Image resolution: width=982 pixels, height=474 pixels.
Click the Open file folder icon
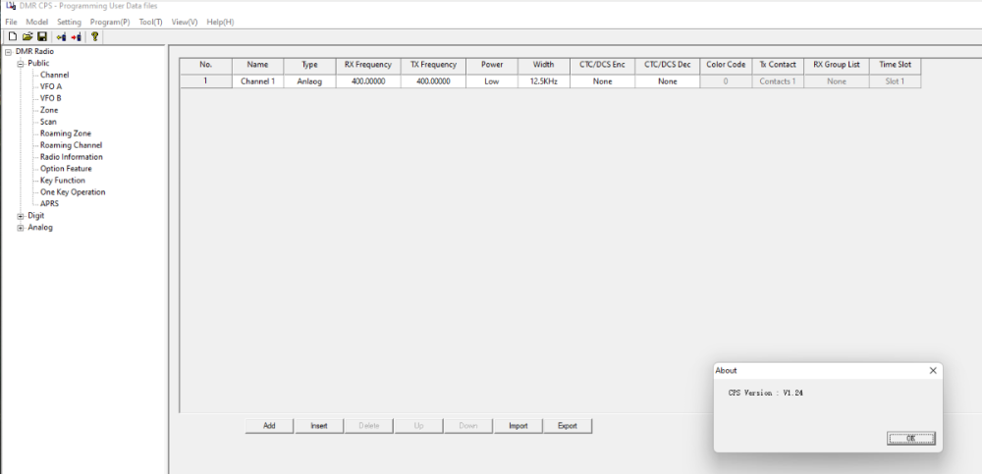[27, 36]
